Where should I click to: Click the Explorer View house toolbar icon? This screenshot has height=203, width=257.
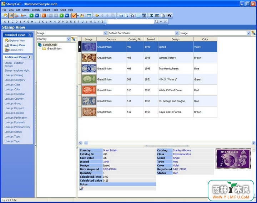tap(6, 16)
